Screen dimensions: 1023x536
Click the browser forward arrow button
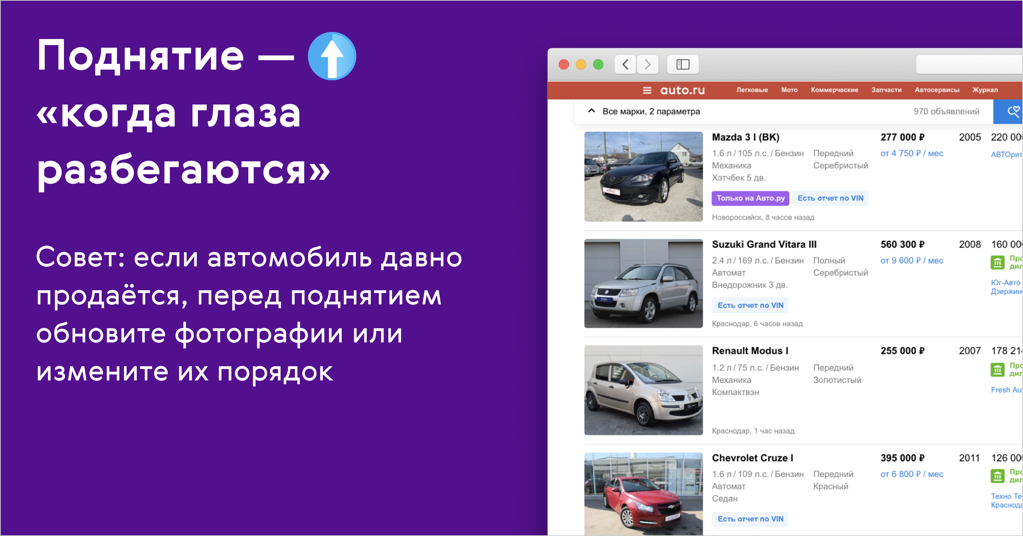(x=647, y=64)
